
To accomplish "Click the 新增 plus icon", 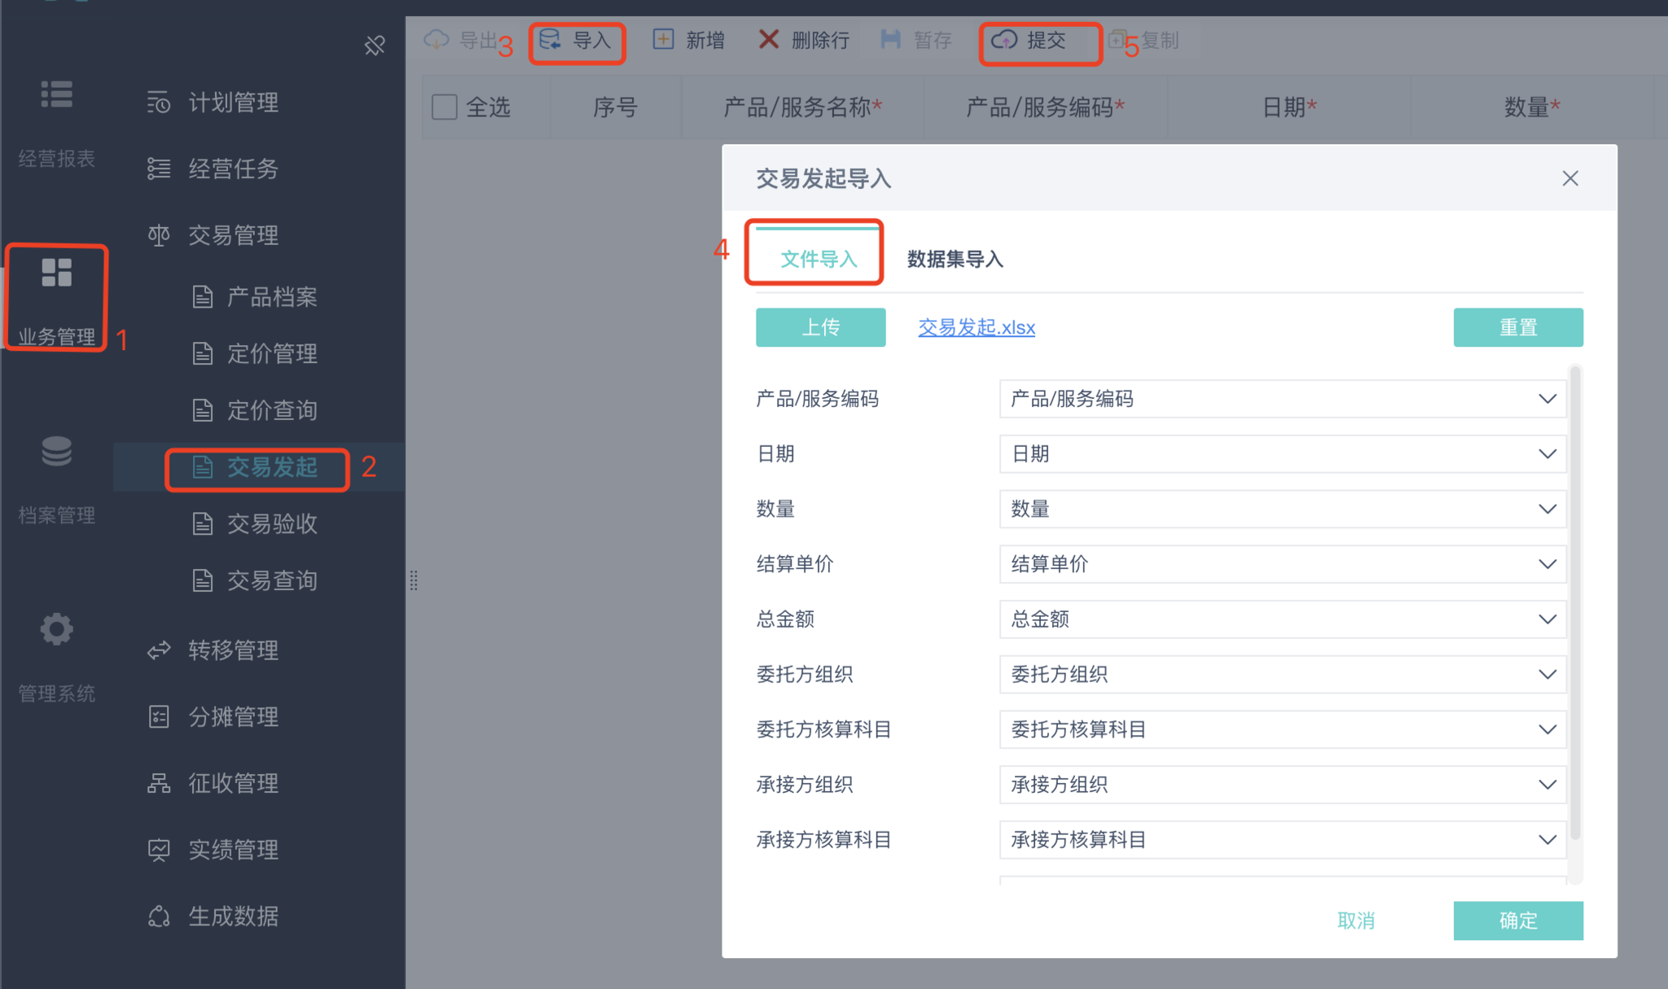I will (x=664, y=40).
